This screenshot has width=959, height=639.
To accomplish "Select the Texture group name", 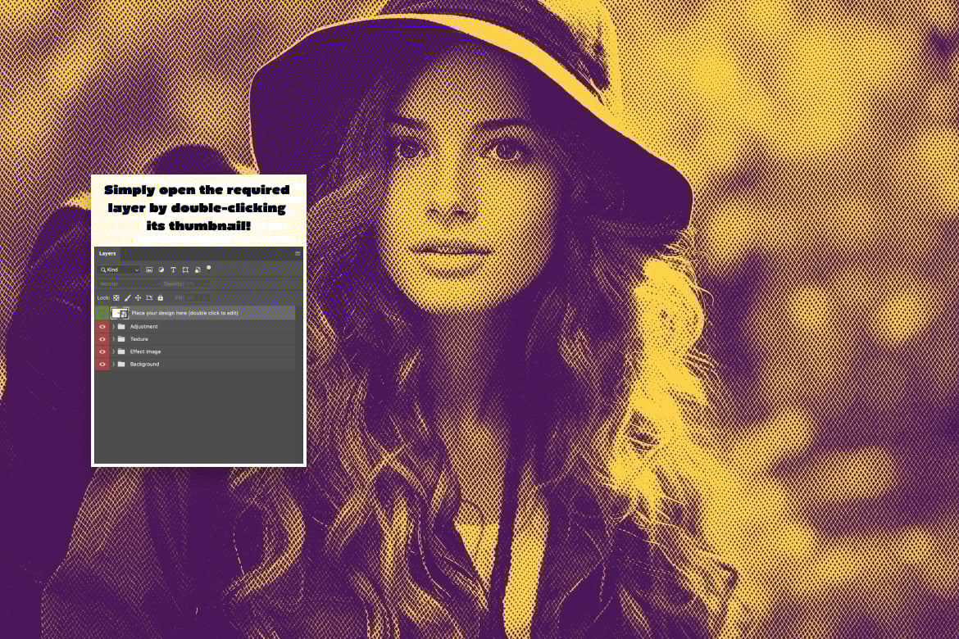I will 139,339.
